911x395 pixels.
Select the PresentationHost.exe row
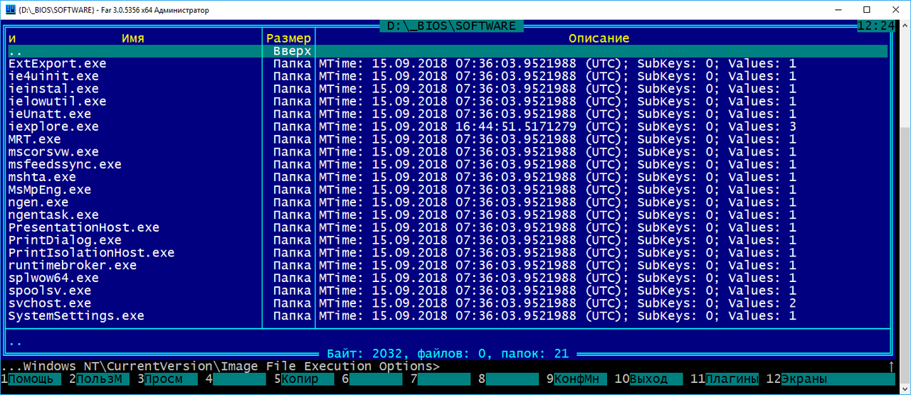click(x=448, y=228)
